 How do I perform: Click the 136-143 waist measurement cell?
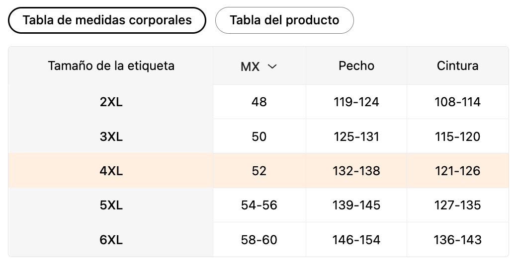(457, 240)
